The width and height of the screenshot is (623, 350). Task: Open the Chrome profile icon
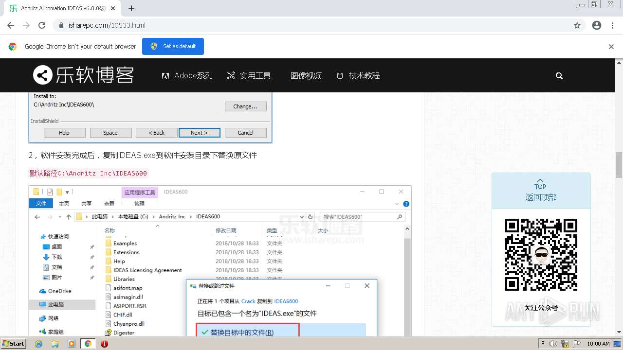coord(597,25)
